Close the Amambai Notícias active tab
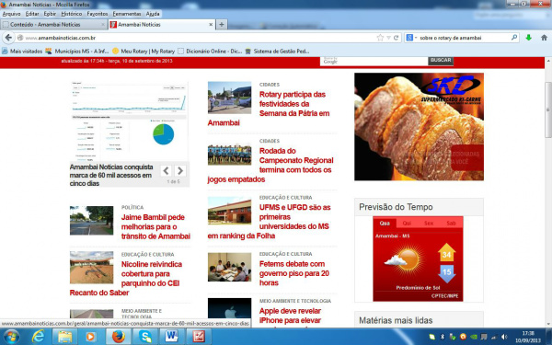This screenshot has height=345, width=552. coord(211,25)
